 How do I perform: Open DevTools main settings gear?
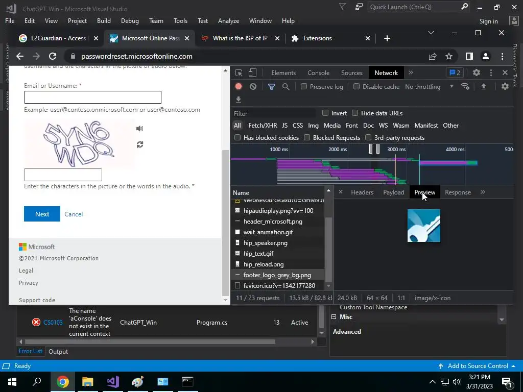coord(477,72)
